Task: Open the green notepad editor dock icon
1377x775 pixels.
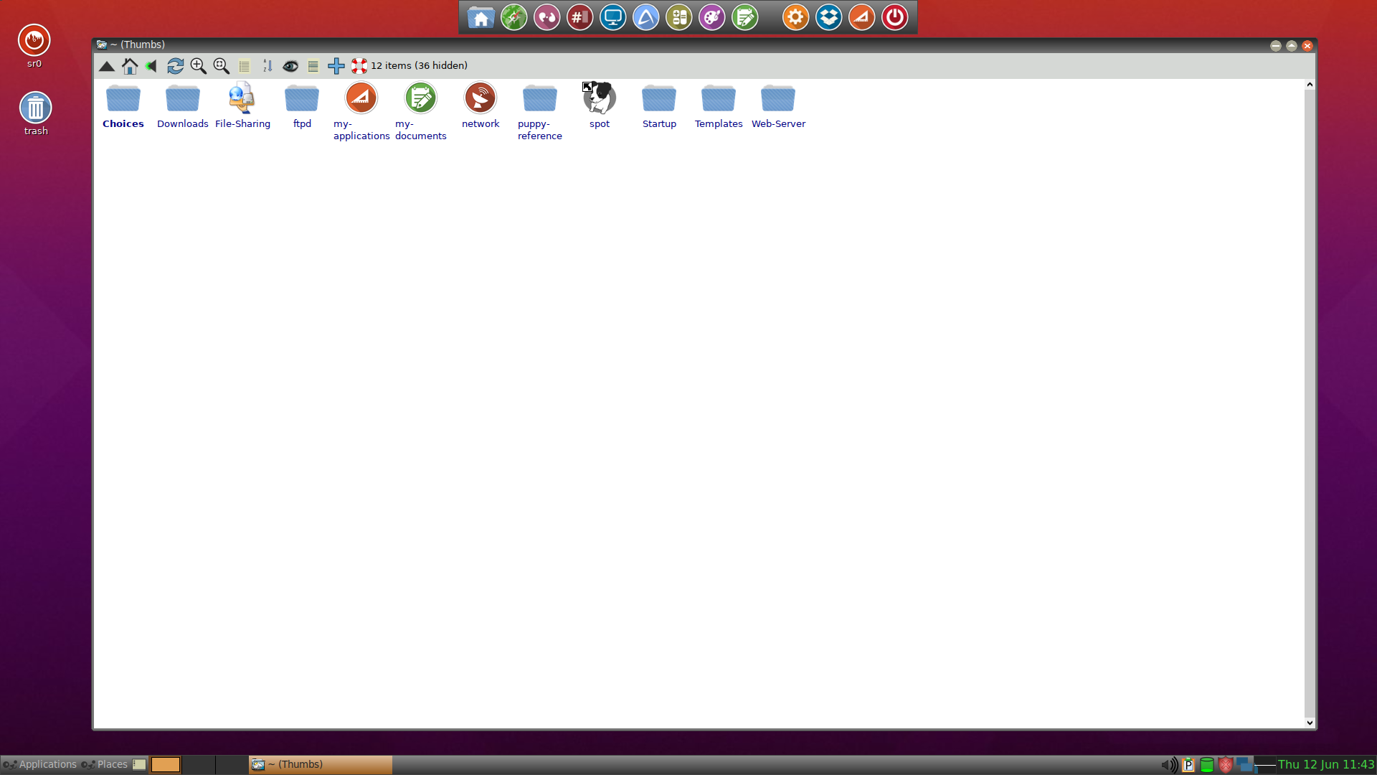Action: pos(744,17)
